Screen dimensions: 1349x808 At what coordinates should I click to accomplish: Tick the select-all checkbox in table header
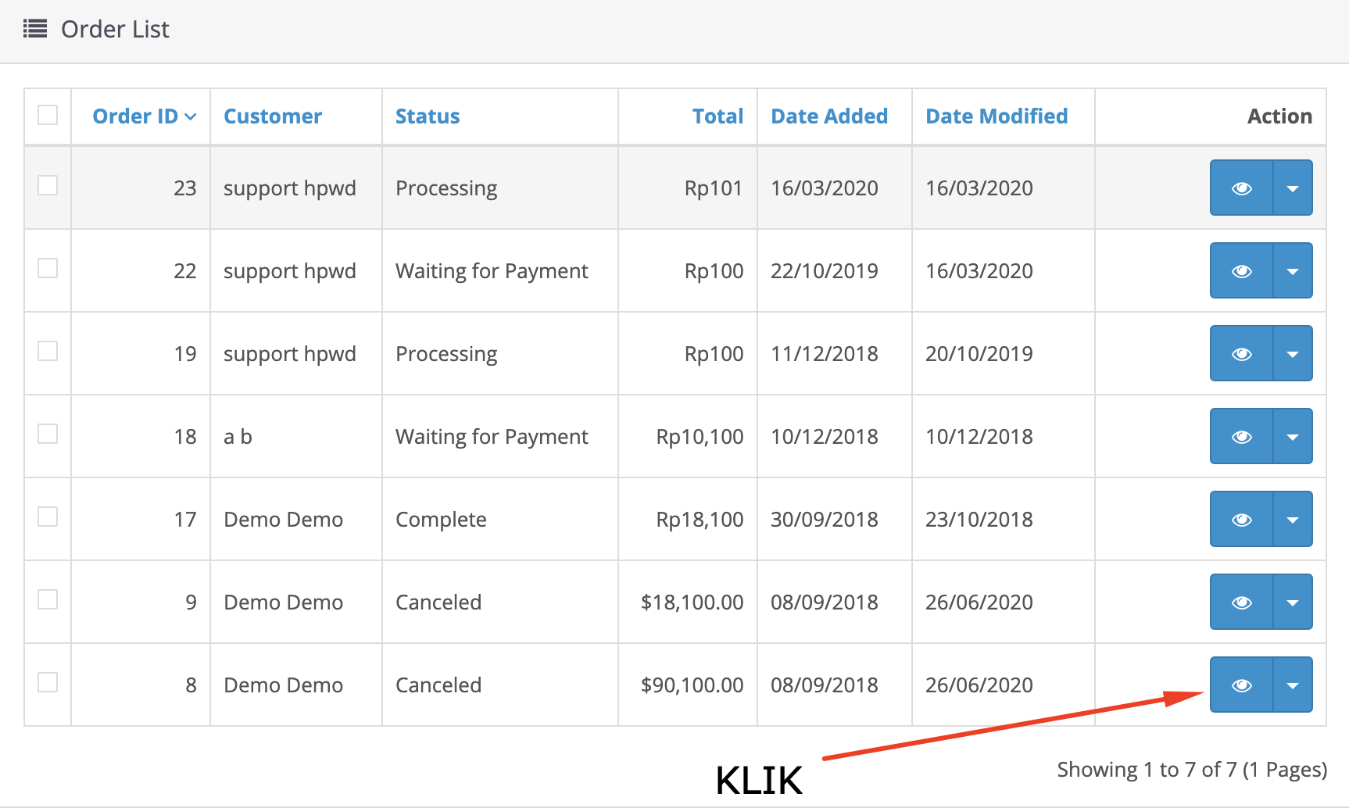[48, 115]
